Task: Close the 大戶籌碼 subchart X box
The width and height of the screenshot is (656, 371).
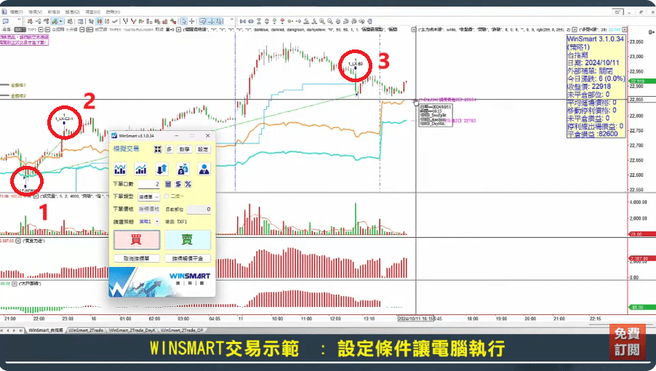Action: (x=15, y=284)
